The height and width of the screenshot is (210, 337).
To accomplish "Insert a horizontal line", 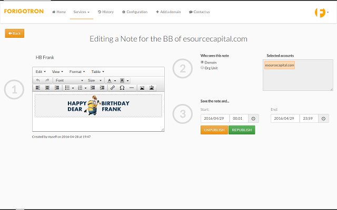I will click(131, 88).
